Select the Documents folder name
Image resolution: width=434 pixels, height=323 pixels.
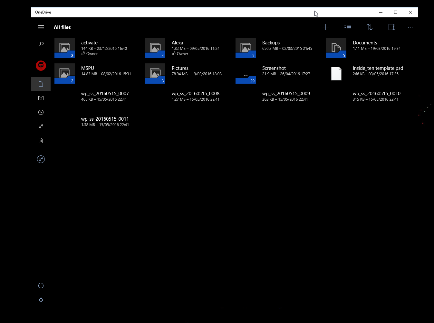[365, 43]
